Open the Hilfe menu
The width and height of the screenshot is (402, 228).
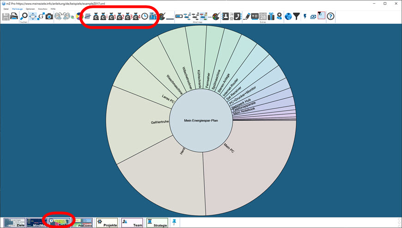point(53,9)
